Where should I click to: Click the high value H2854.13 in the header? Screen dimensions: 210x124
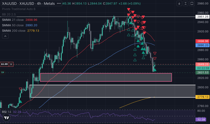coord(79,3)
